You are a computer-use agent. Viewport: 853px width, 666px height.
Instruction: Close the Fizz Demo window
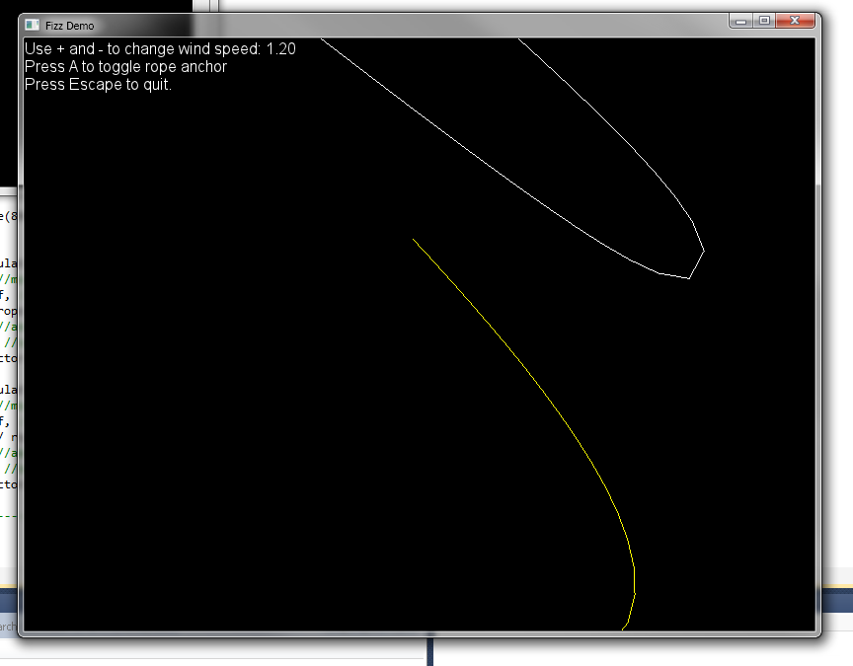pos(795,21)
